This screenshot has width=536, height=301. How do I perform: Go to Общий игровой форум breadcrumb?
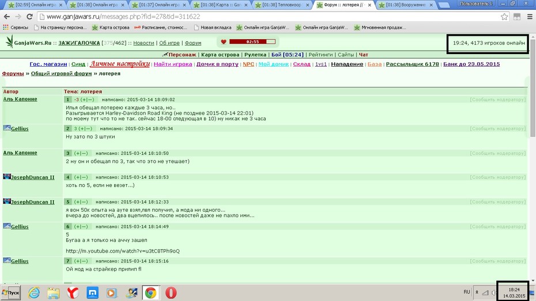click(x=61, y=73)
